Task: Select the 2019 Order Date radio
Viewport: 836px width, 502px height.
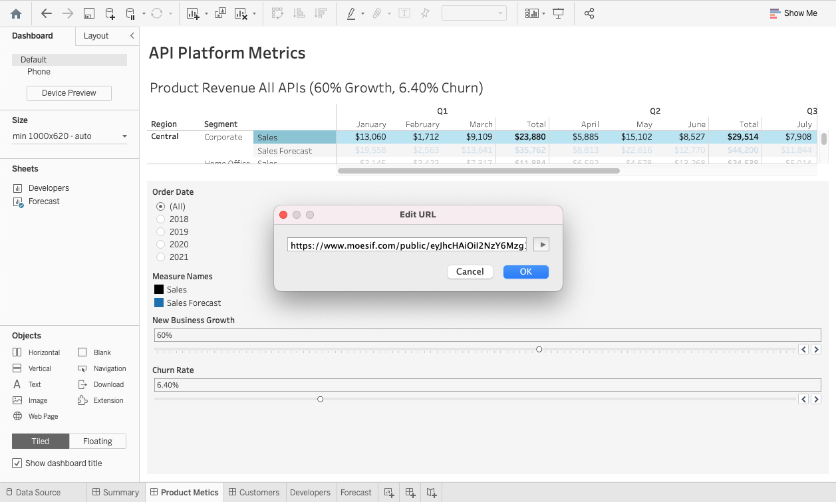Action: click(160, 232)
